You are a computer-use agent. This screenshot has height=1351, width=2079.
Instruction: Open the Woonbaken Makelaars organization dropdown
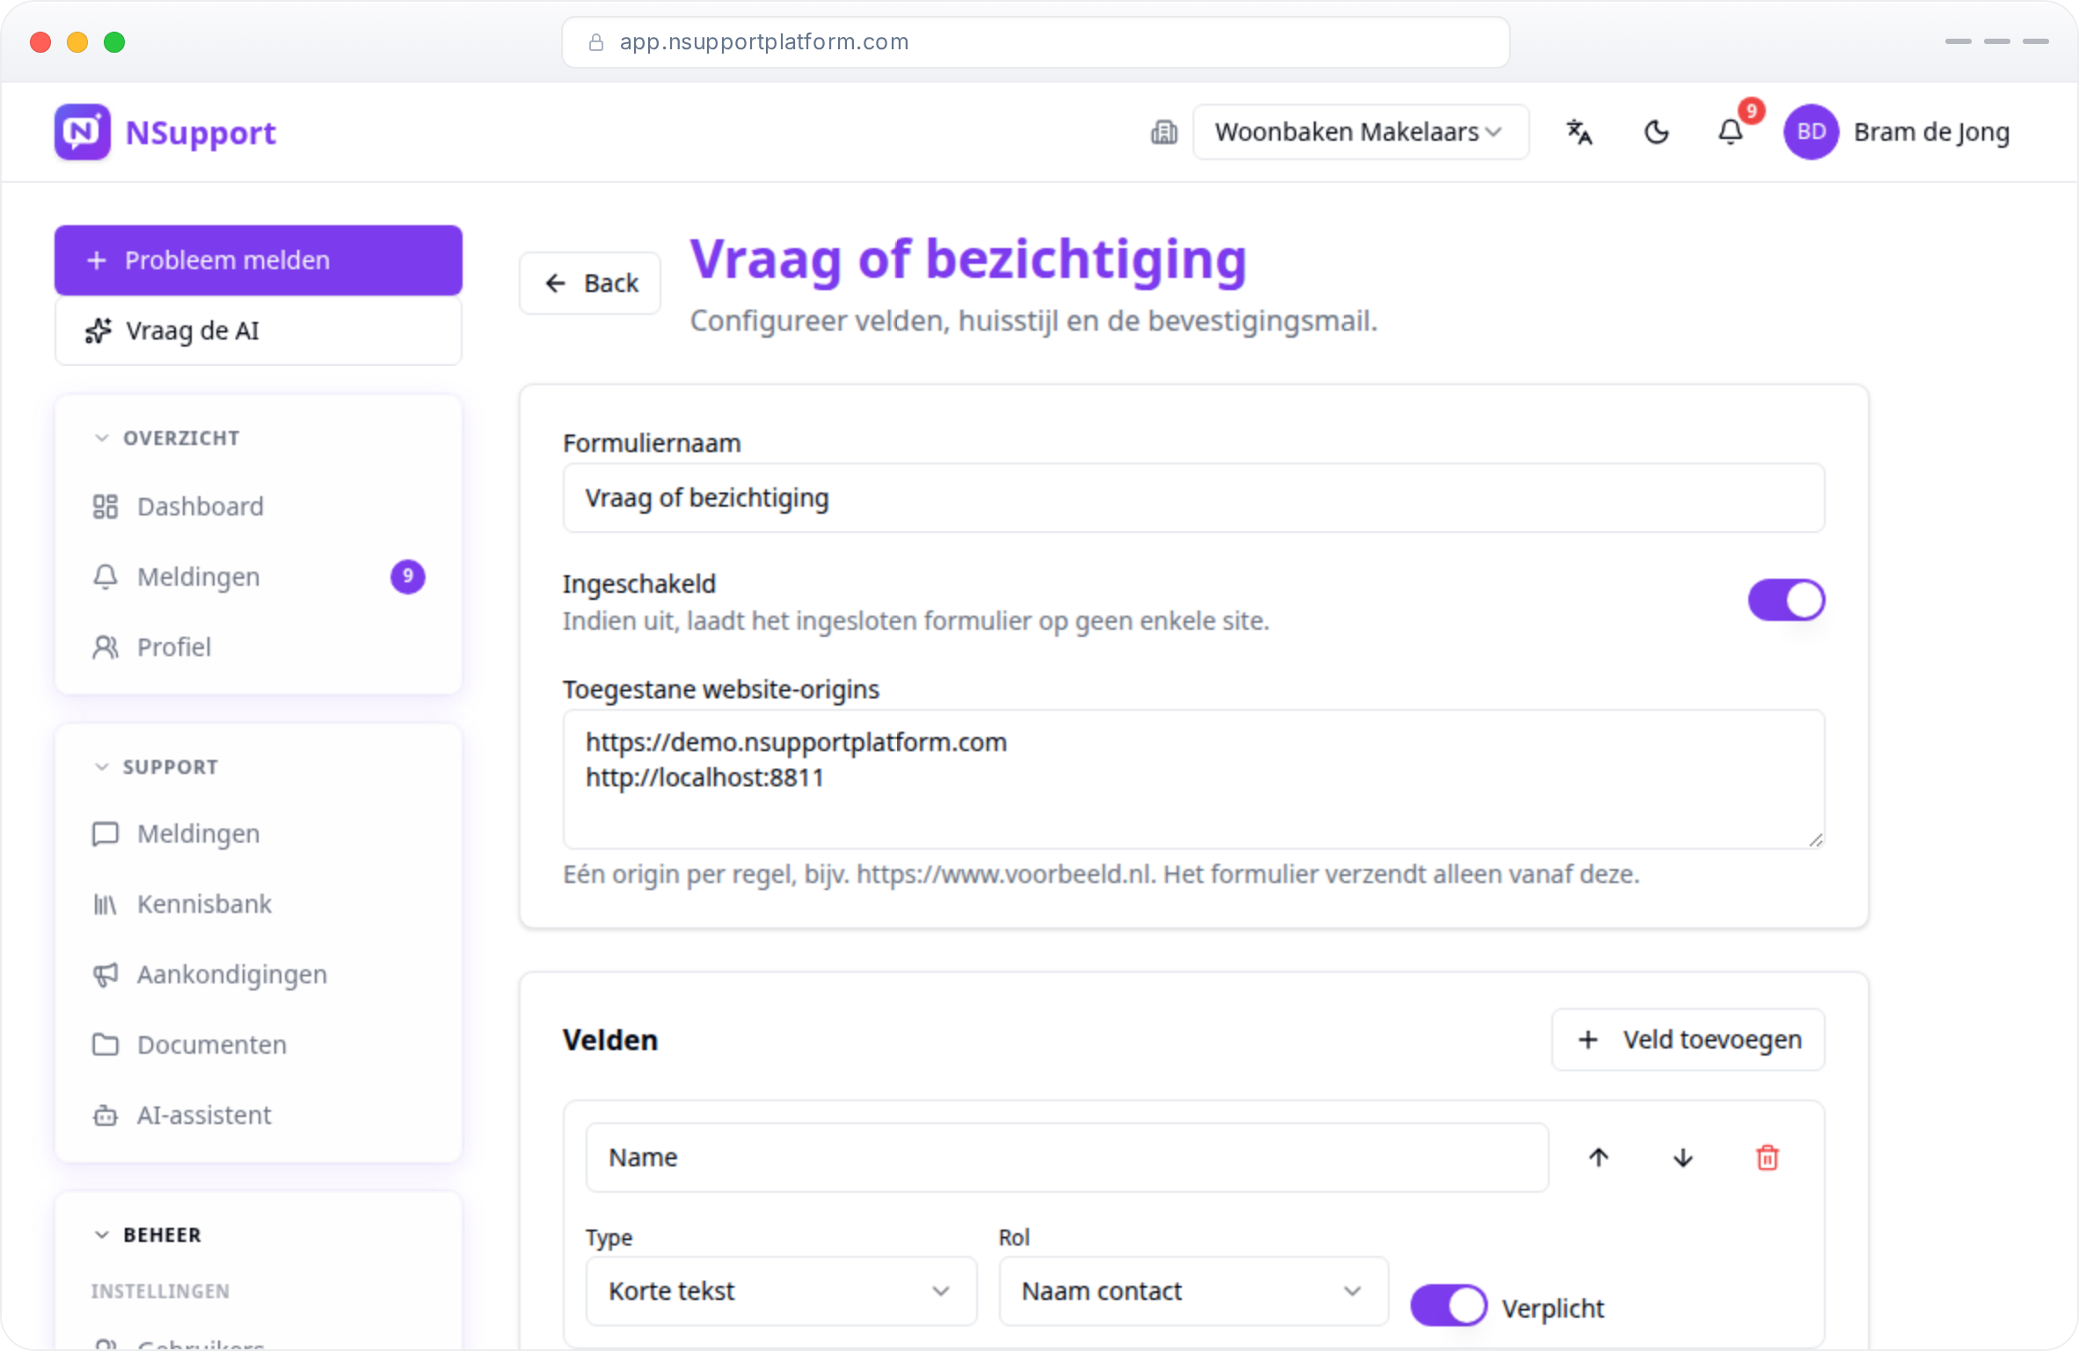click(1360, 132)
